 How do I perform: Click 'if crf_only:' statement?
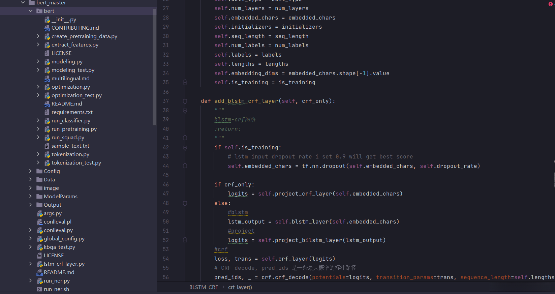[x=235, y=185]
